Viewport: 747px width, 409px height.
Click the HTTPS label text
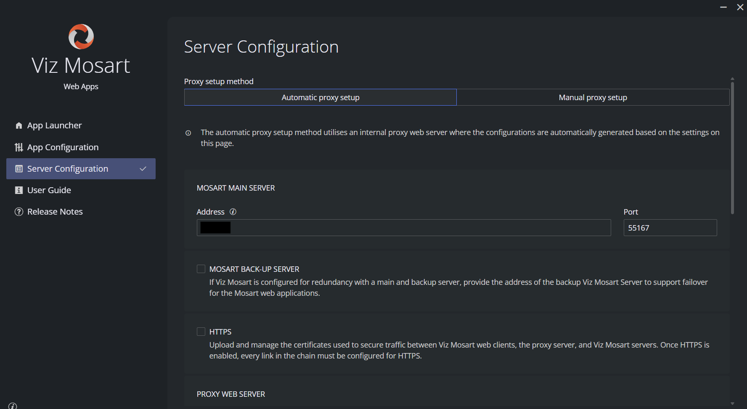pos(220,332)
